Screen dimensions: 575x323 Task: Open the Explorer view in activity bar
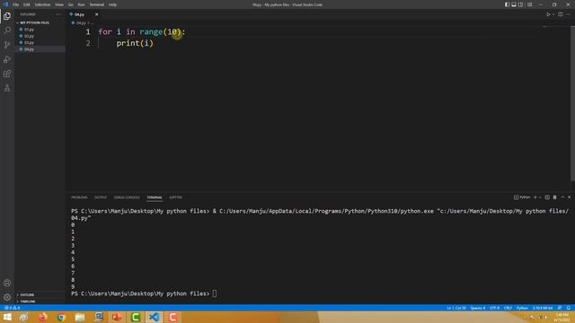tap(7, 16)
